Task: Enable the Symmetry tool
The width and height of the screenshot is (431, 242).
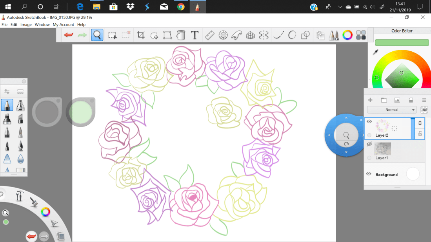Action: pos(264,35)
